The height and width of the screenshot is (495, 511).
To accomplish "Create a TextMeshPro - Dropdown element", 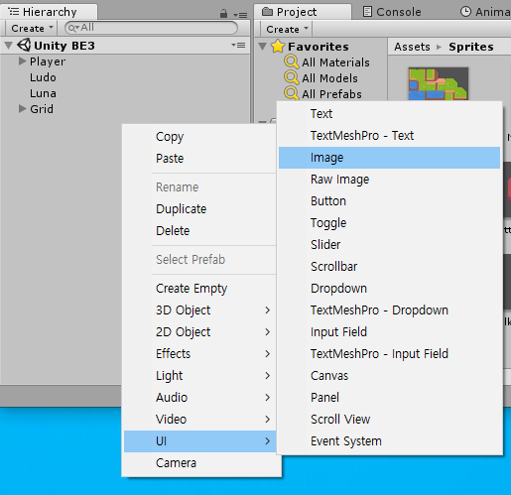I will coord(389,310).
